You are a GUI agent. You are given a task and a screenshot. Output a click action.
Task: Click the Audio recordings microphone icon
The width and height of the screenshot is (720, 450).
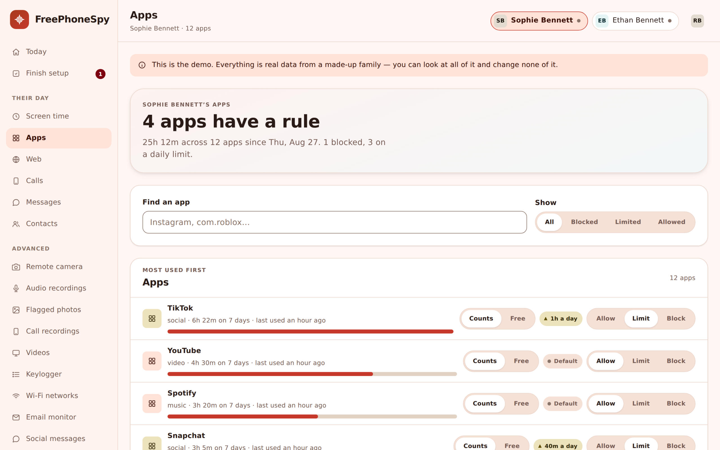pos(16,288)
